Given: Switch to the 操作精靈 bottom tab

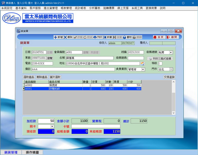Looking at the screenshot, I should (x=32, y=152).
